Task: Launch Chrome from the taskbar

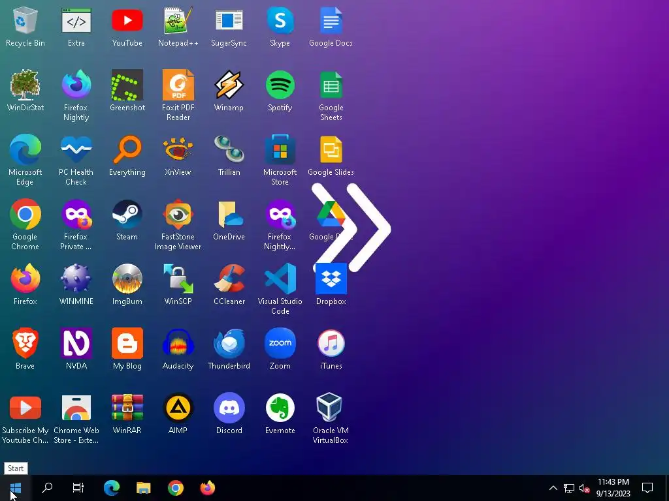Action: pos(175,488)
